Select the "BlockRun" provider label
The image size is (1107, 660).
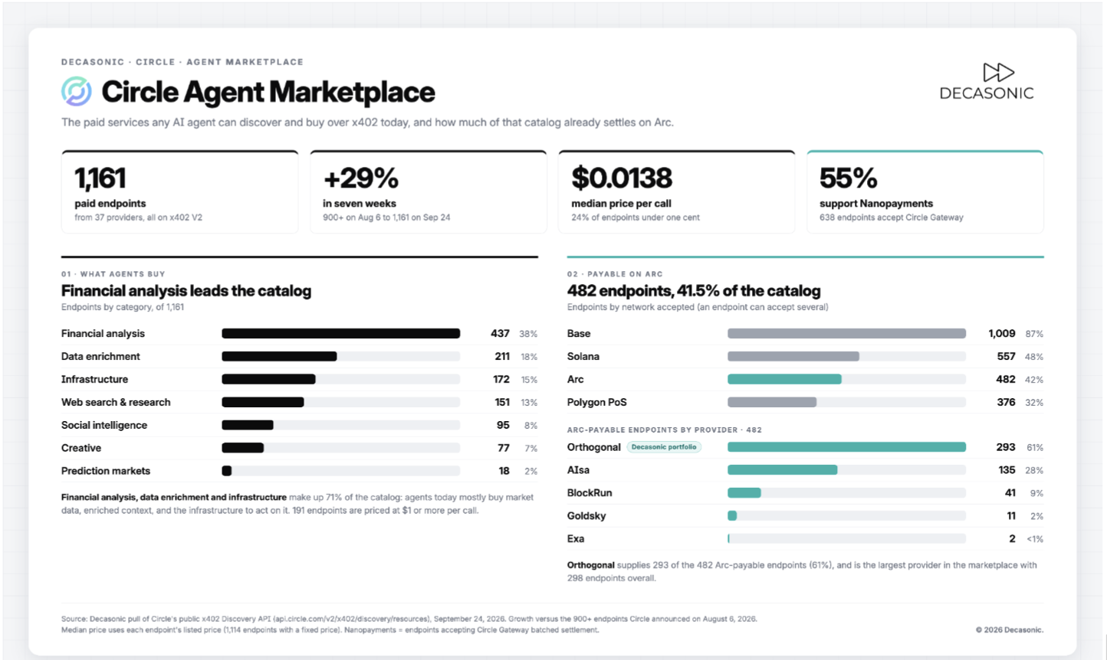[x=590, y=493]
